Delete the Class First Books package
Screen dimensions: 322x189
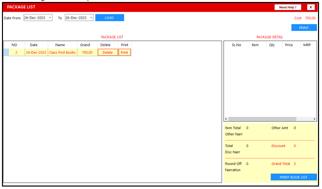pos(108,52)
